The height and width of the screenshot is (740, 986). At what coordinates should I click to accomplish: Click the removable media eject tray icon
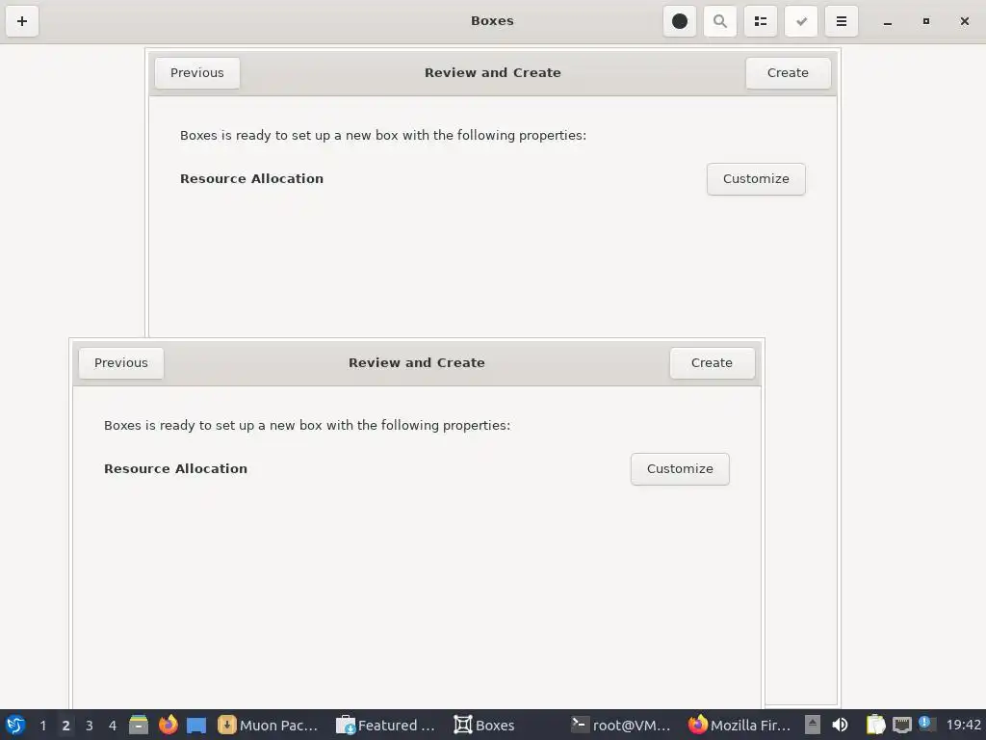[813, 725]
